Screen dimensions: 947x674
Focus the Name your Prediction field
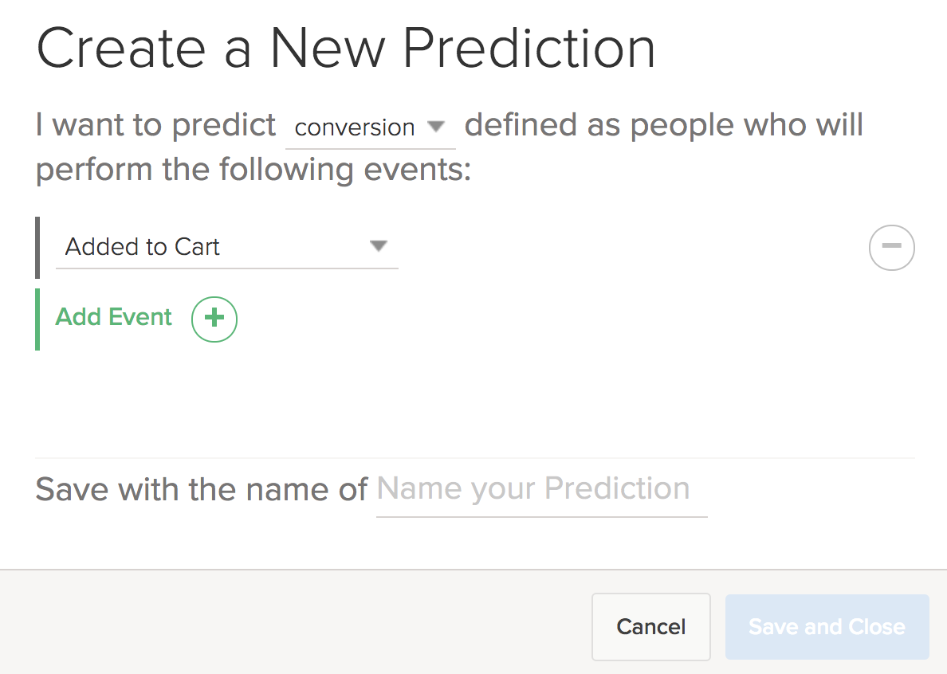tap(540, 488)
